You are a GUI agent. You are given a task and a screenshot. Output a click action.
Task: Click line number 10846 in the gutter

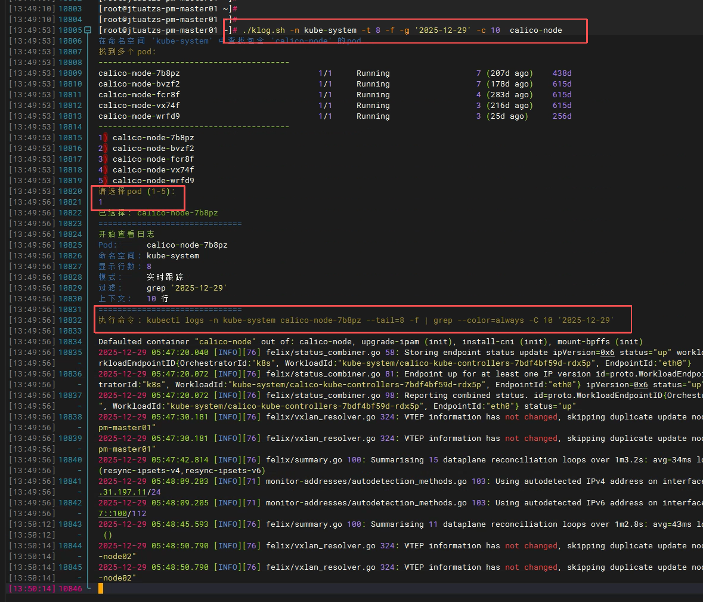point(70,589)
